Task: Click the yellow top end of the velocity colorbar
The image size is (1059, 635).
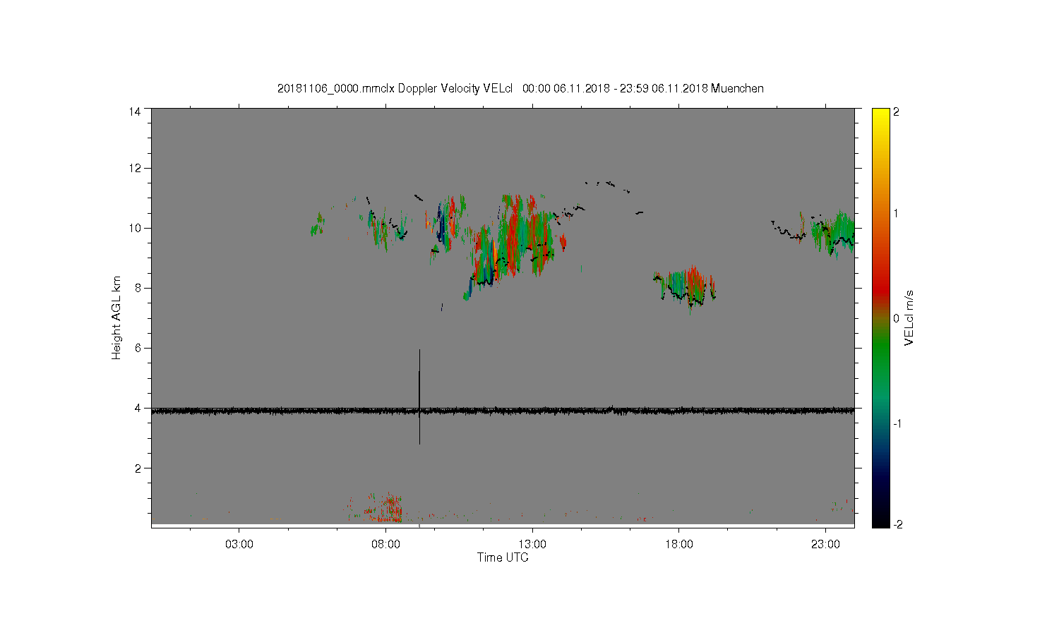Action: point(880,114)
